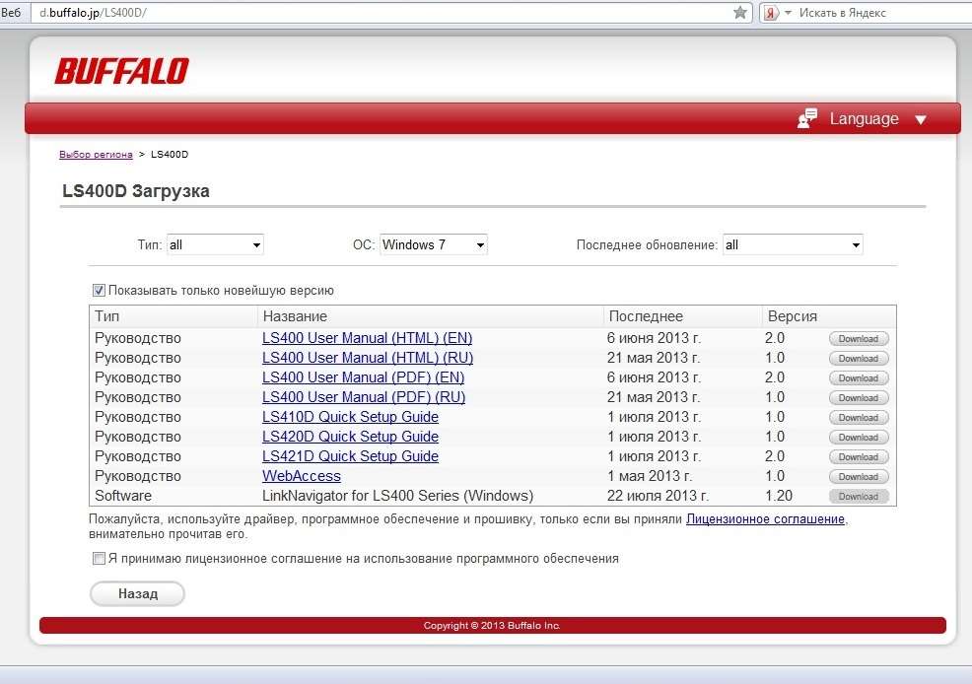This screenshot has height=684, width=972.
Task: Click the Yandex search input field
Action: [x=877, y=13]
